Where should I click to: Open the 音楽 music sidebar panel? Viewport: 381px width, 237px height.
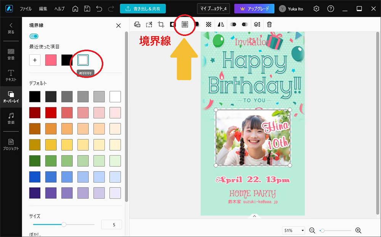tap(11, 118)
